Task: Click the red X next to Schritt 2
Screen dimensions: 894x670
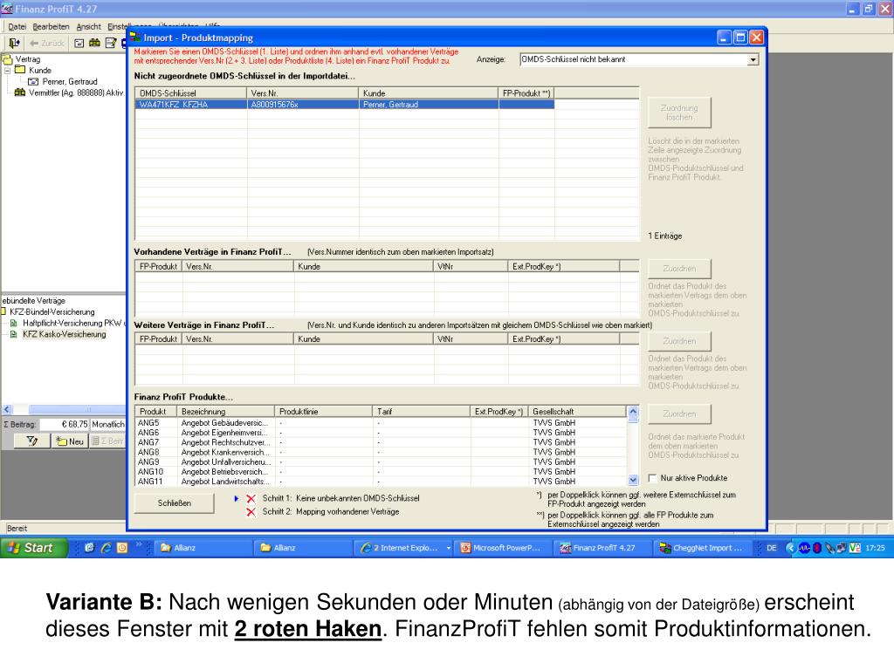Action: pyautogui.click(x=251, y=512)
